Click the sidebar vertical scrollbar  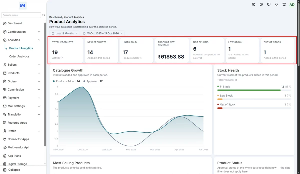click(x=45, y=84)
